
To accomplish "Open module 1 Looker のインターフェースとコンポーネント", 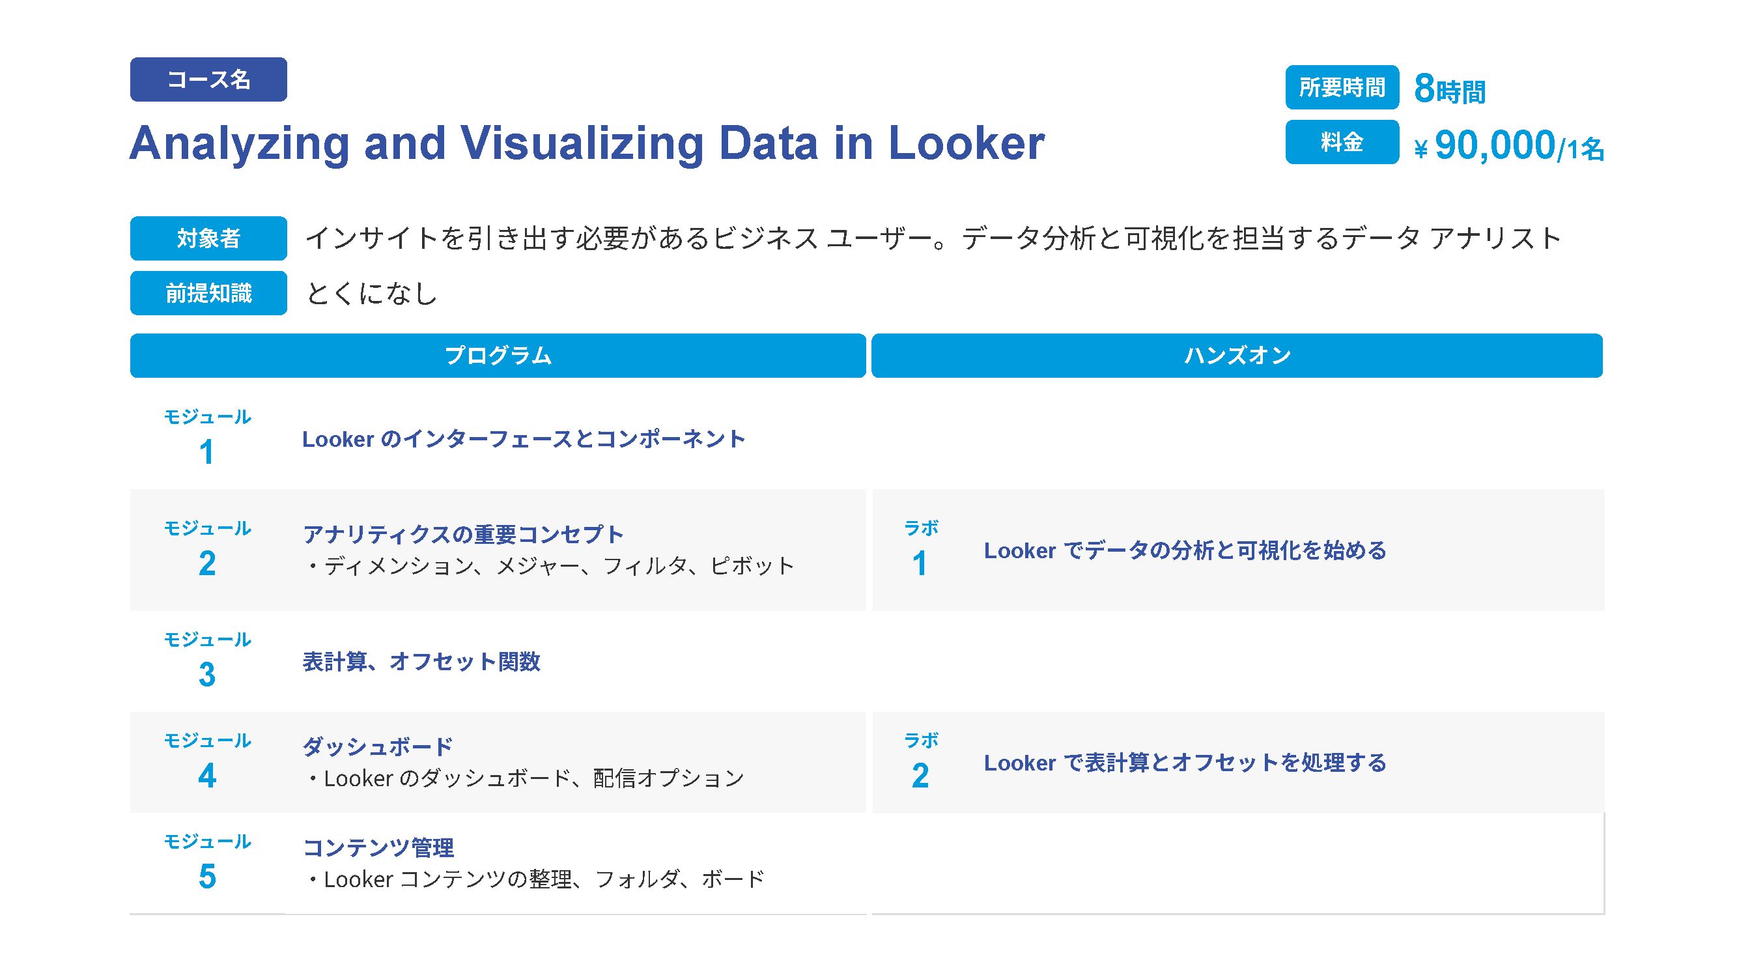I will [x=523, y=439].
